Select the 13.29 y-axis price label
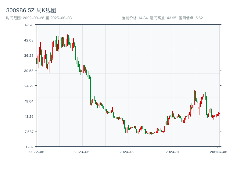Viewport: 244px width, 183px height. pos(29,116)
